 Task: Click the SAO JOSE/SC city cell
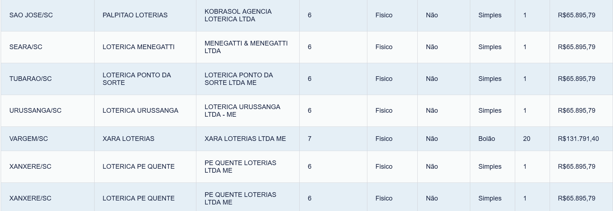pos(47,15)
